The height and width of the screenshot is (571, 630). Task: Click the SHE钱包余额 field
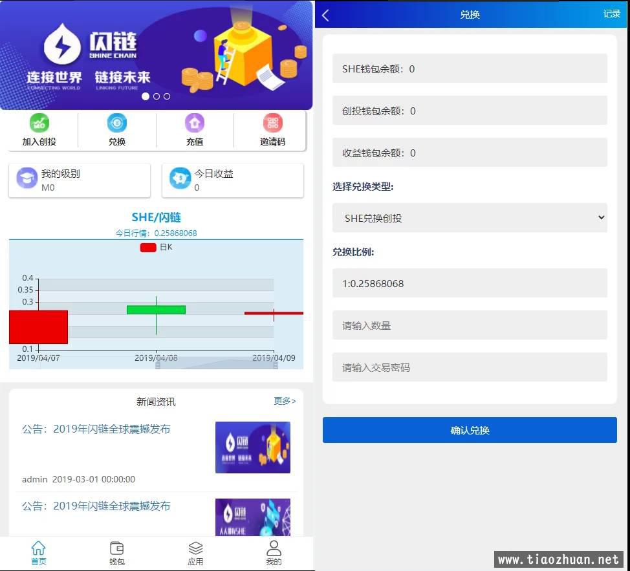(x=470, y=69)
